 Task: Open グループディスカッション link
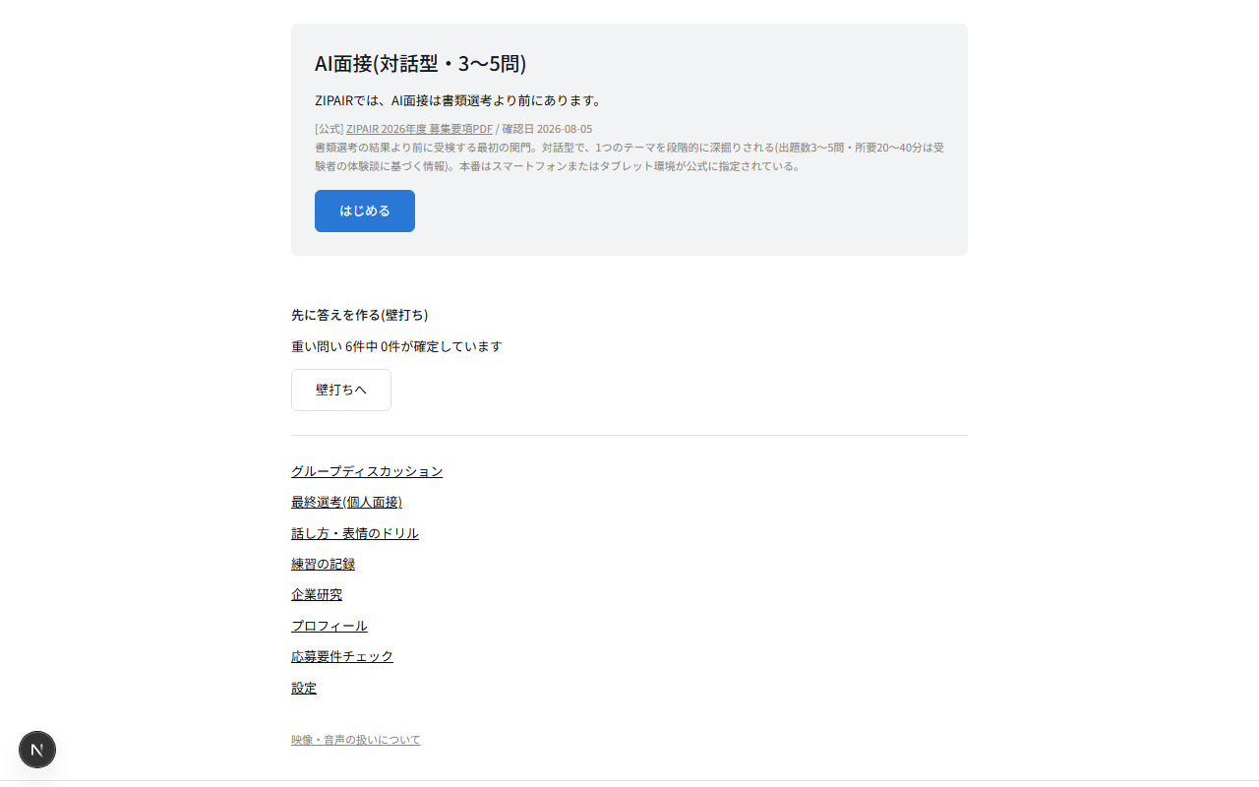367,471
